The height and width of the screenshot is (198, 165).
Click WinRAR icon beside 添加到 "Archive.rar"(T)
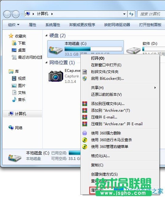coord(85,111)
